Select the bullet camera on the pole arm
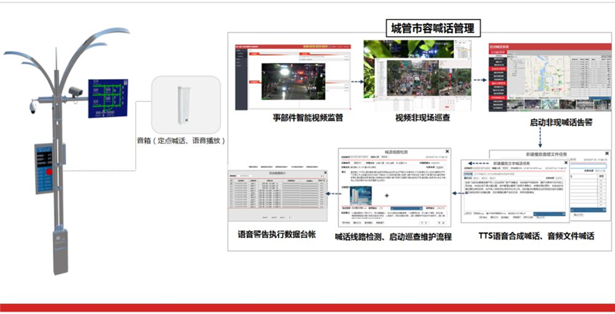Screen dimensions: 615x314 [x=76, y=92]
